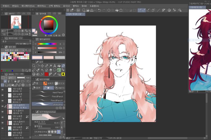This screenshot has width=211, height=140.
Task: Click the Open folder icon in command bar
Action: 88,10
